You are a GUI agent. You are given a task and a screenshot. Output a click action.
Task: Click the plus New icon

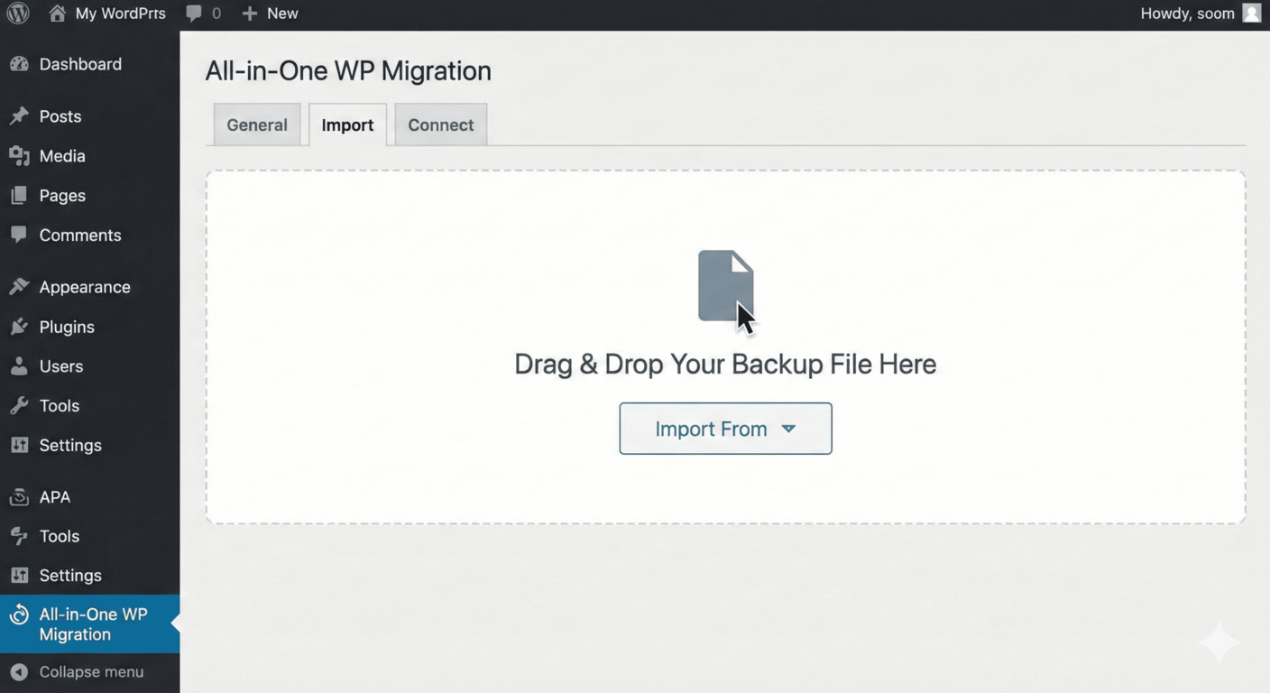pos(250,14)
